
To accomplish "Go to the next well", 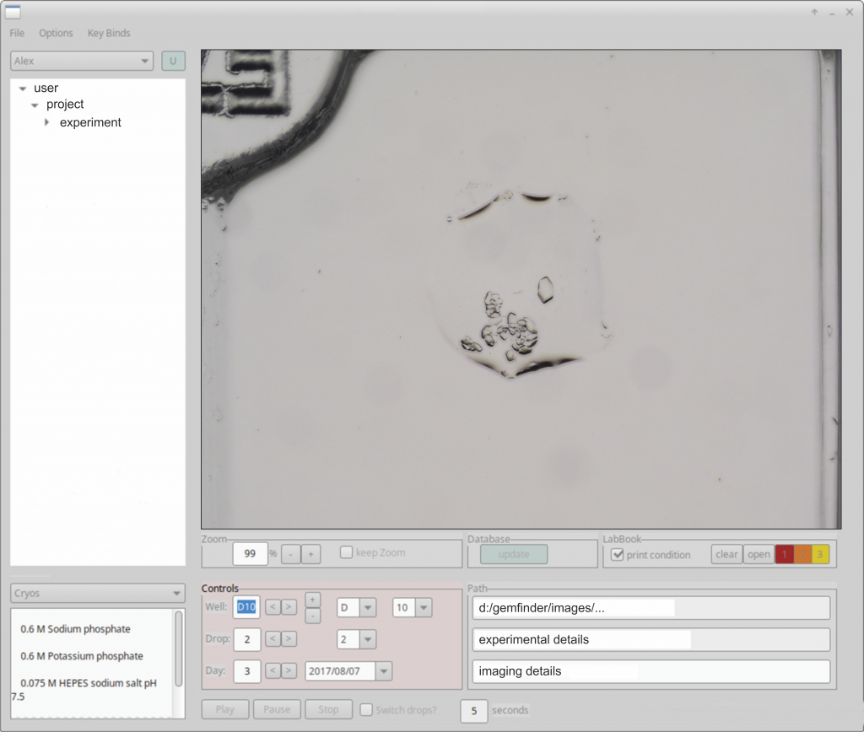I will tap(289, 607).
